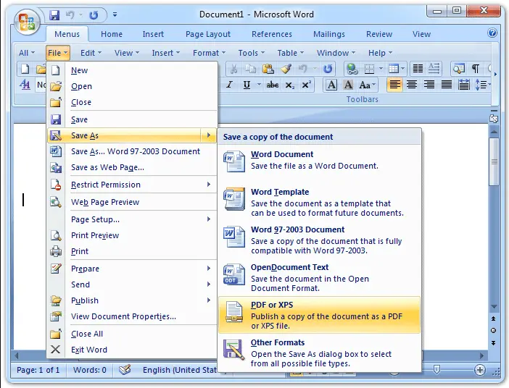Select OpenDocument Text format
Image resolution: width=509 pixels, height=388 pixels.
click(x=320, y=277)
